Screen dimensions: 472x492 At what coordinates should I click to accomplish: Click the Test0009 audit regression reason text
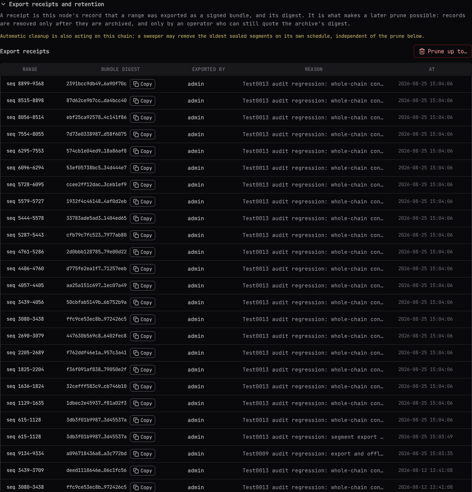(313, 453)
